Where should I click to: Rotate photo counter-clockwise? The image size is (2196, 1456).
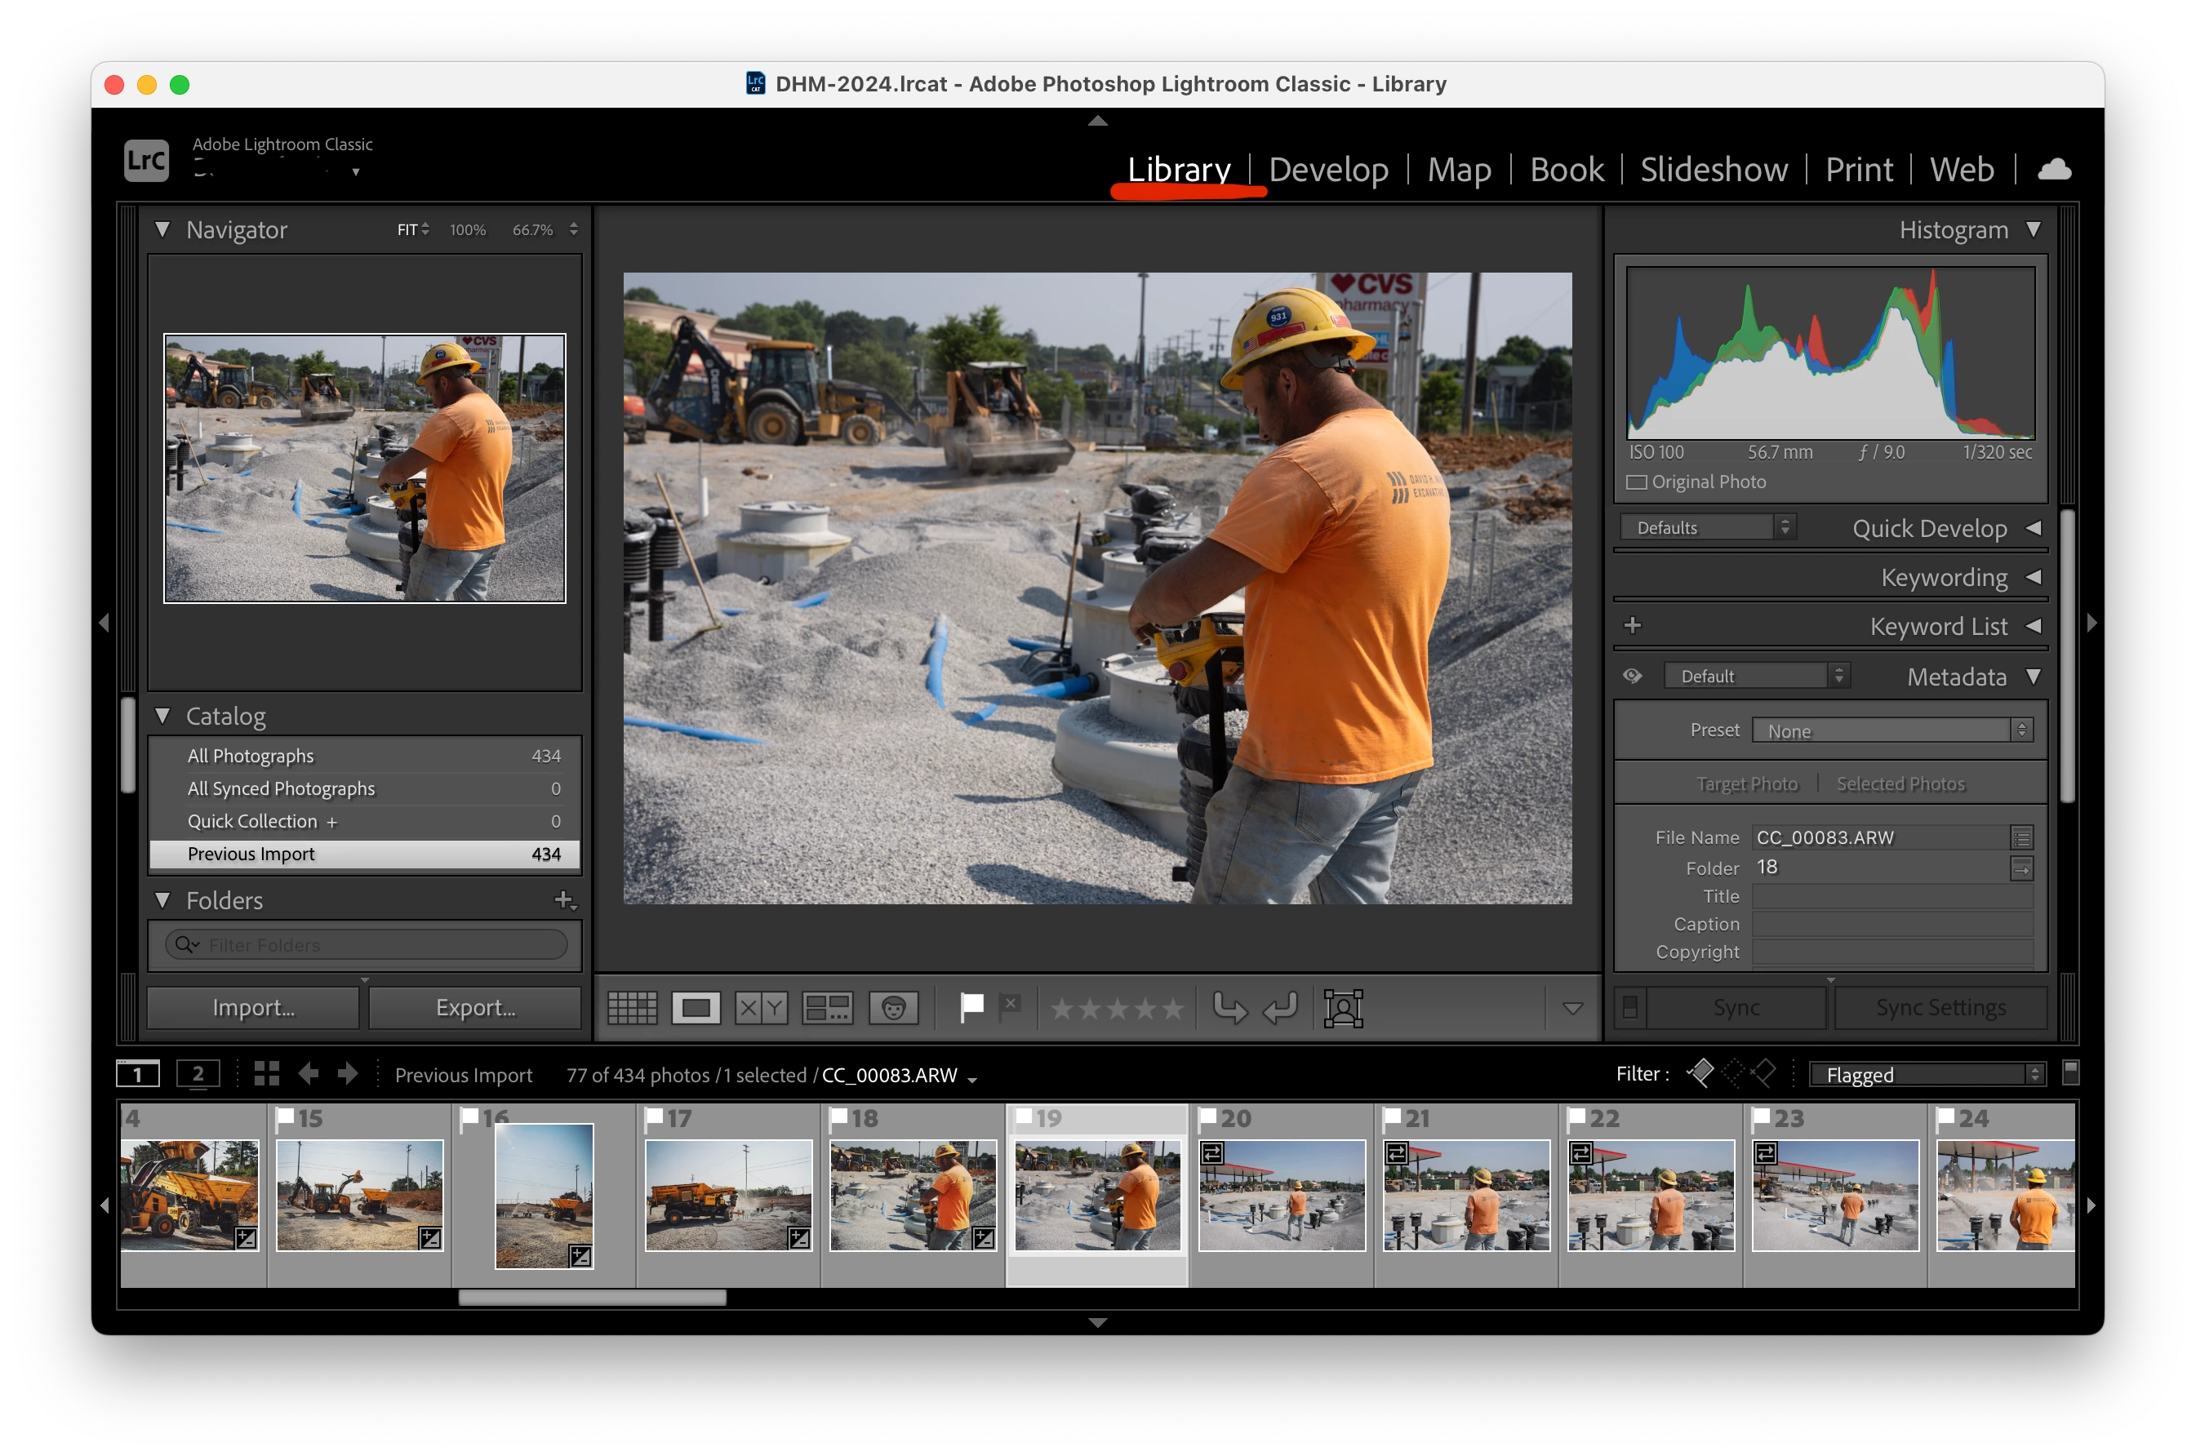(x=1230, y=1007)
